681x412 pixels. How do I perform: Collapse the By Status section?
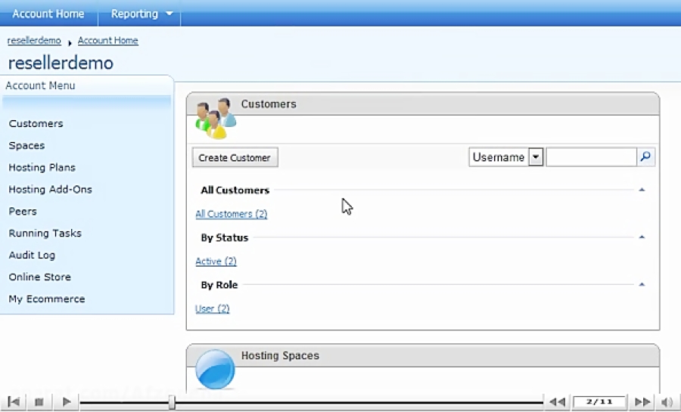[x=642, y=237]
